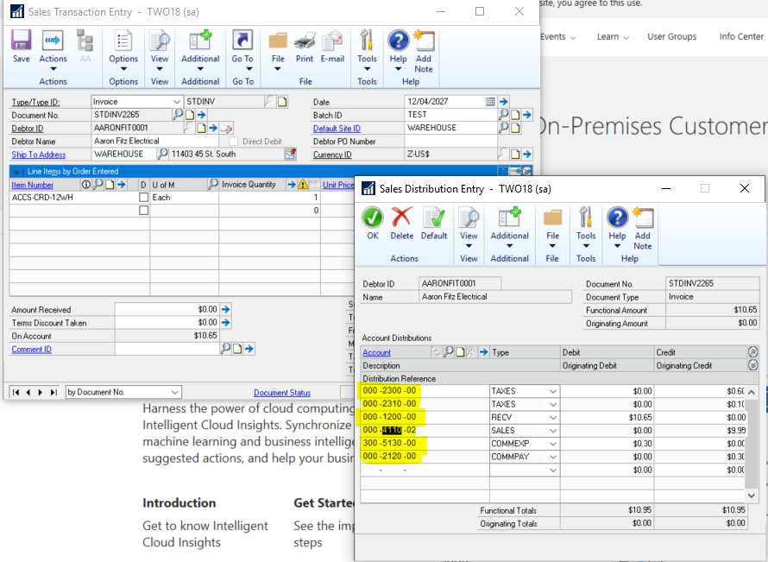768x562 pixels.
Task: Open the Learn menu in the web page
Action: tap(613, 37)
